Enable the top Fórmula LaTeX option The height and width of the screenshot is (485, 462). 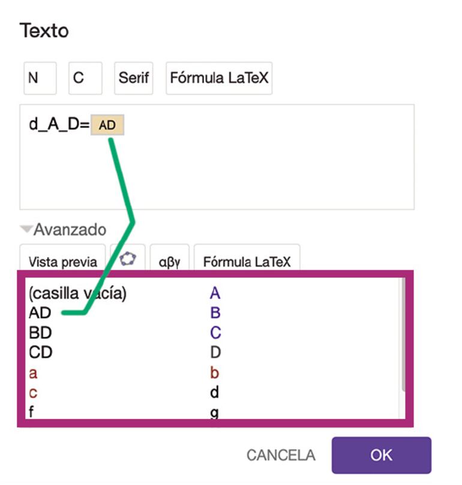pos(219,77)
